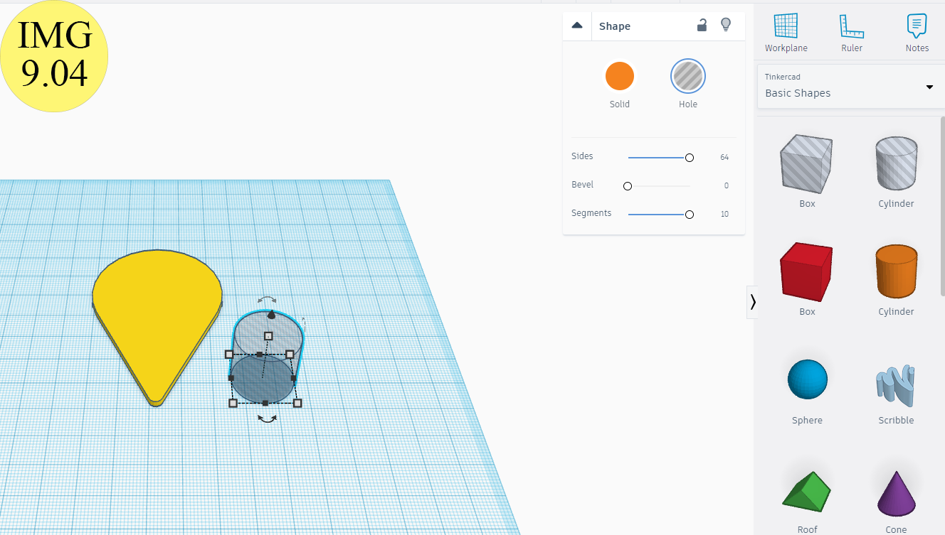Viewport: 945px width, 535px height.
Task: Click the rotation arrow above the cylinder
Action: pyautogui.click(x=267, y=300)
